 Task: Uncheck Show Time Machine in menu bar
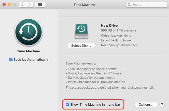click(x=67, y=104)
